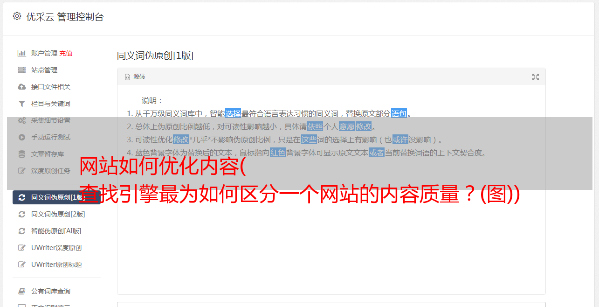The width and height of the screenshot is (599, 307).
Task: Open UWriter原创标题 in sidebar
Action: (x=56, y=265)
